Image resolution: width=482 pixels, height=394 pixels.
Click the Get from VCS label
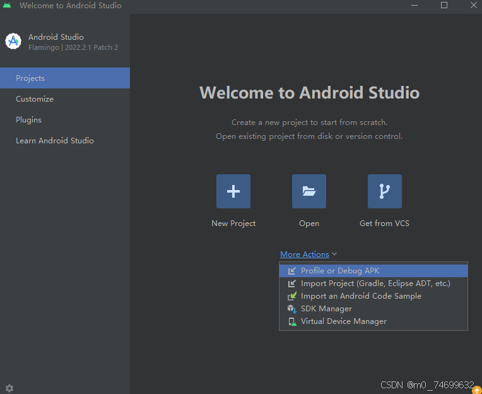(385, 224)
